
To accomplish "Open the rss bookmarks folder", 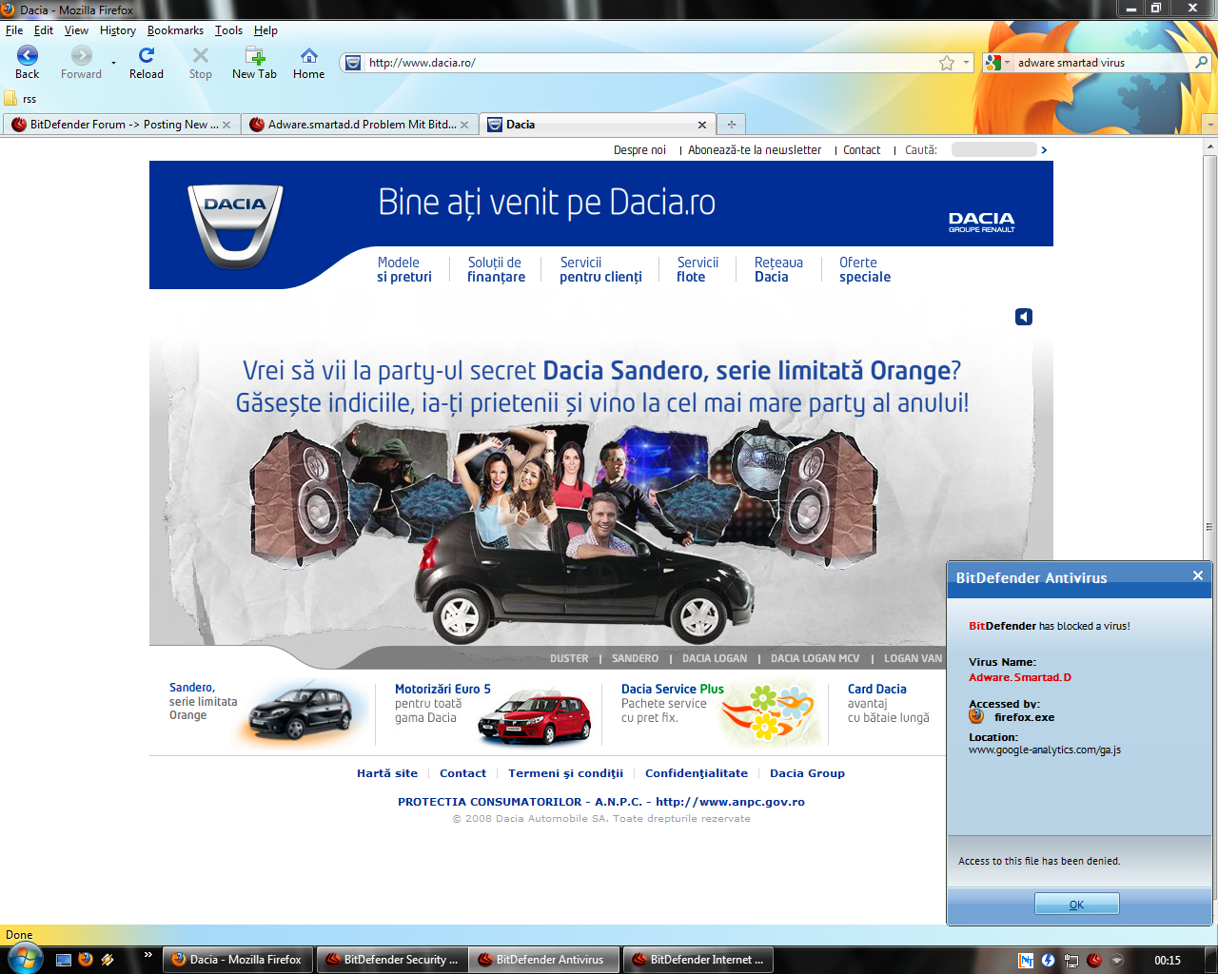I will [20, 99].
